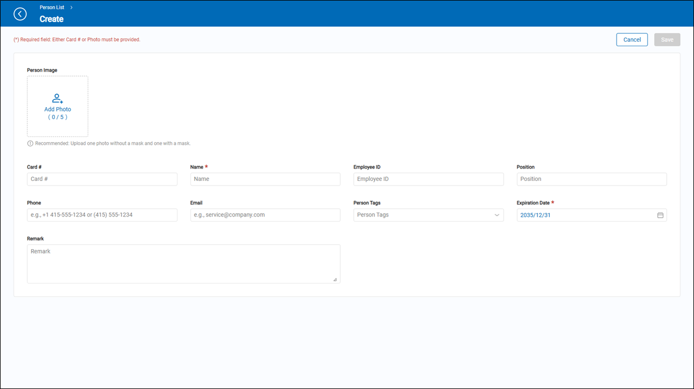Expand the Person Tags dropdown arrow
This screenshot has height=389, width=694.
[497, 215]
